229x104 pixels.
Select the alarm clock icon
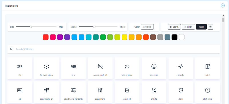(x=181, y=90)
